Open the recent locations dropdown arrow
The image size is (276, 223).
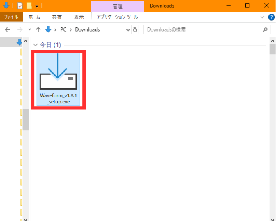pos(29,29)
